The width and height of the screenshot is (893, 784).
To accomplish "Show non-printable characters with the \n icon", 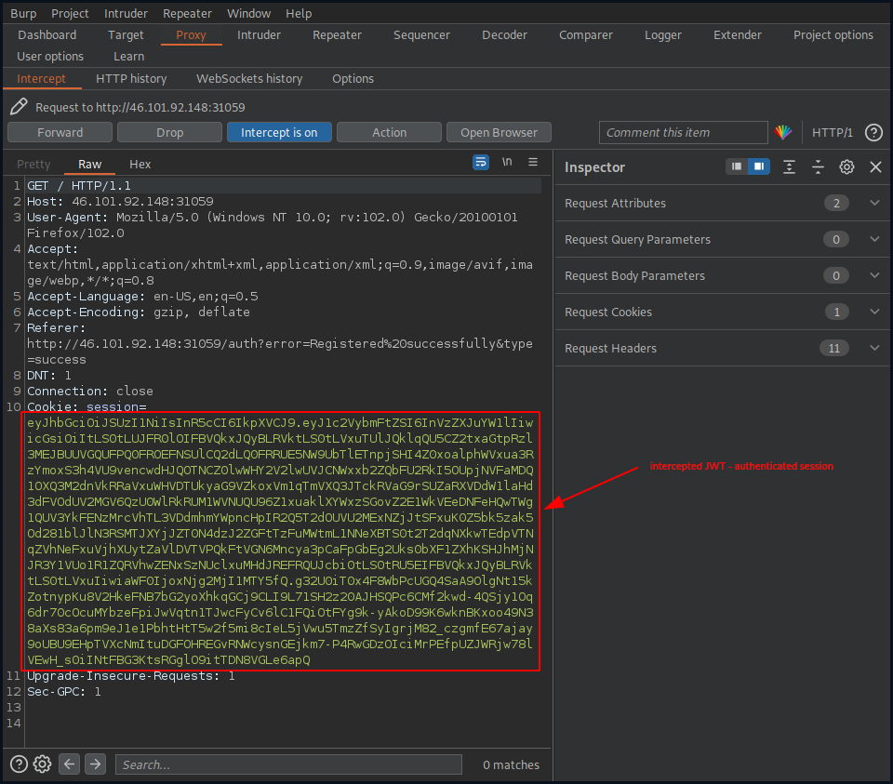I will [x=506, y=162].
